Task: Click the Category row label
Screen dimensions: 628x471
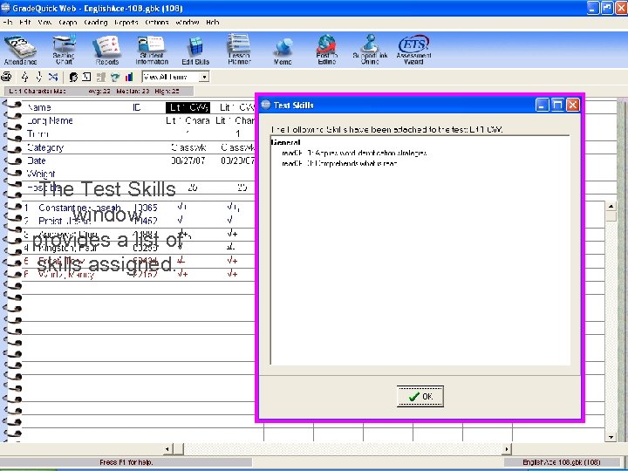Action: click(x=45, y=147)
